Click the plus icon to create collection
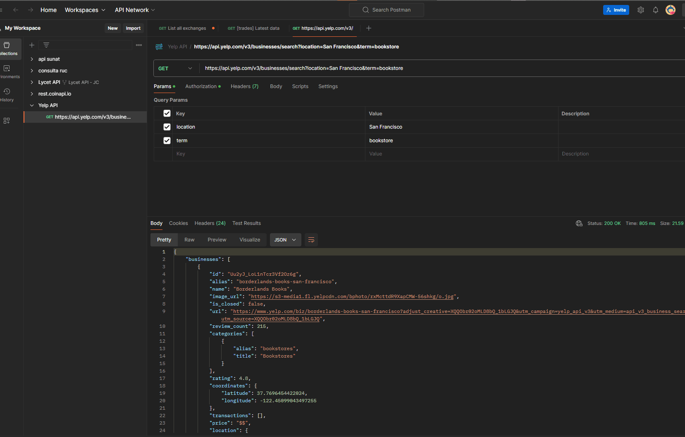The image size is (685, 437). click(x=32, y=45)
